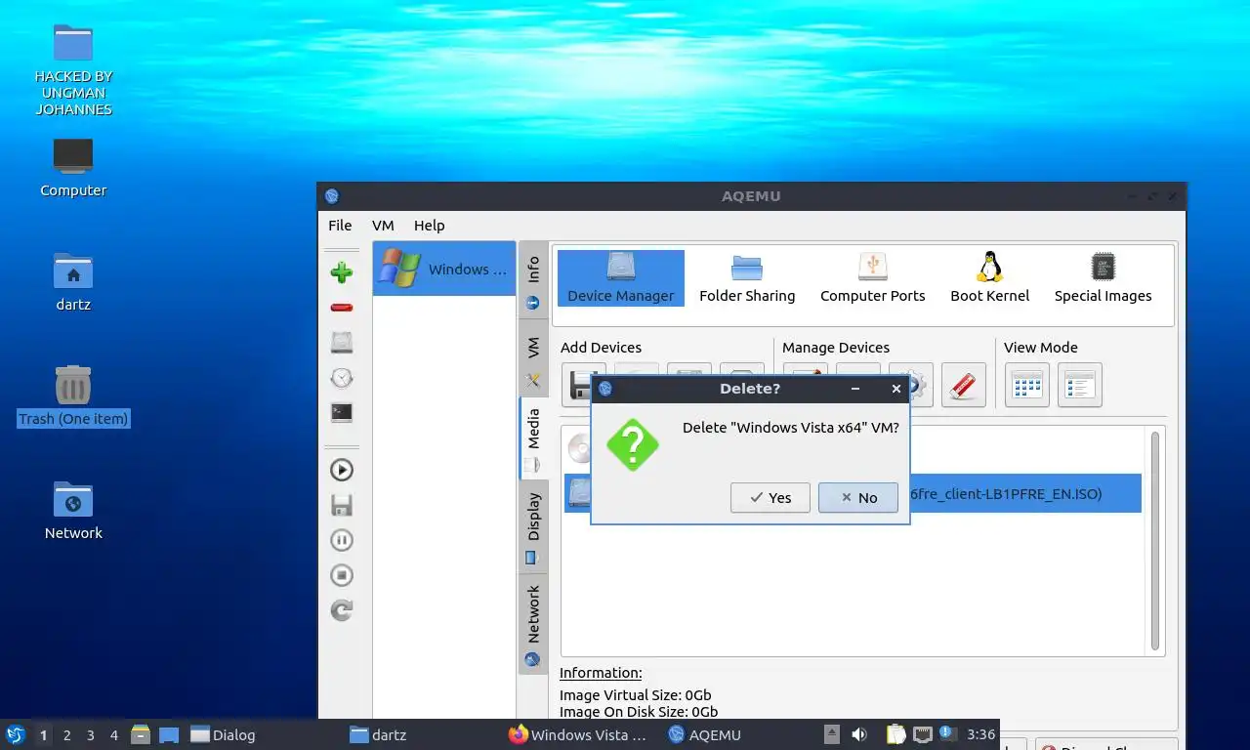Screen dimensions: 1250x750
Task: Open the VM menu in menu bar
Action: point(383,225)
